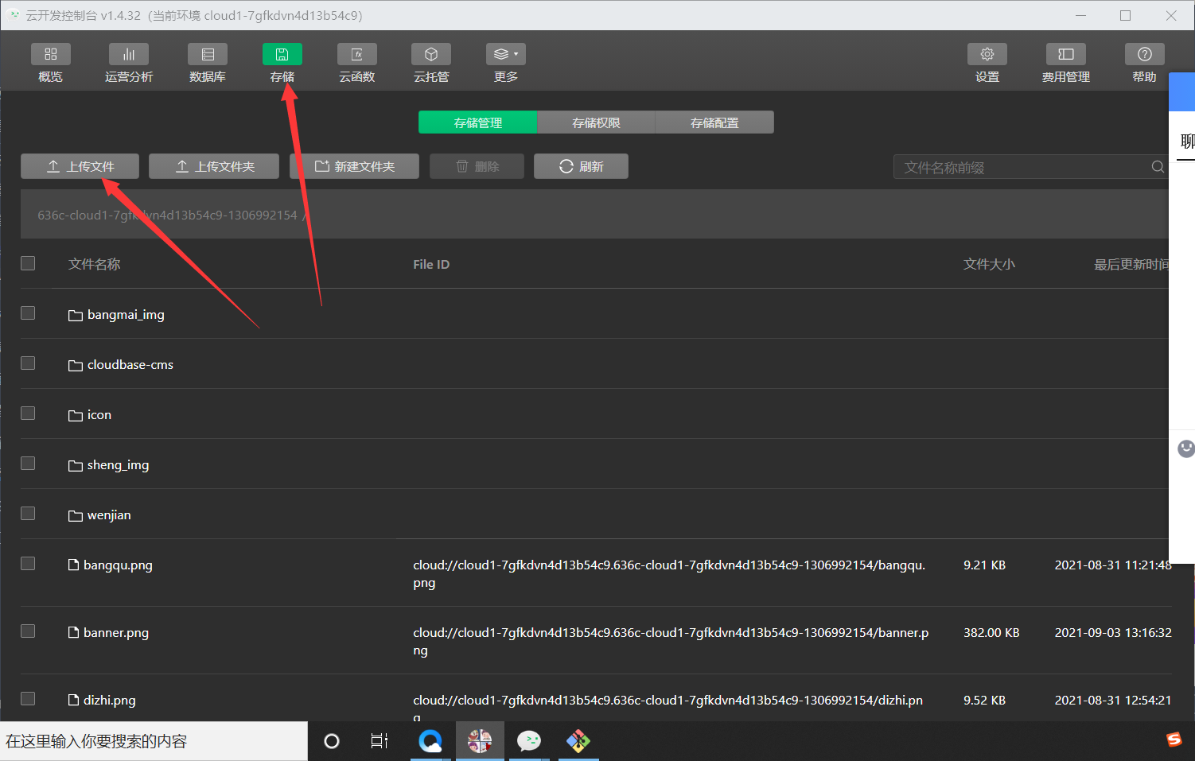This screenshot has width=1195, height=761.
Task: Expand the 更多 more dropdown
Action: point(506,63)
